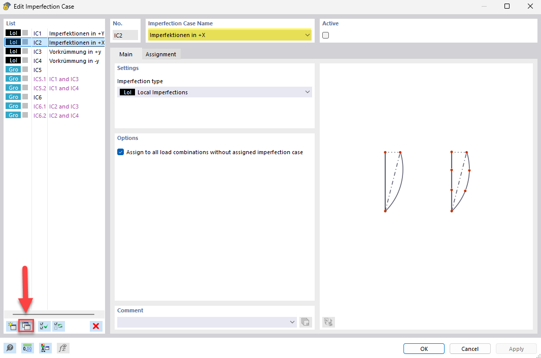The height and width of the screenshot is (358, 541).
Task: Delete the selected imperfection case
Action: tap(96, 326)
